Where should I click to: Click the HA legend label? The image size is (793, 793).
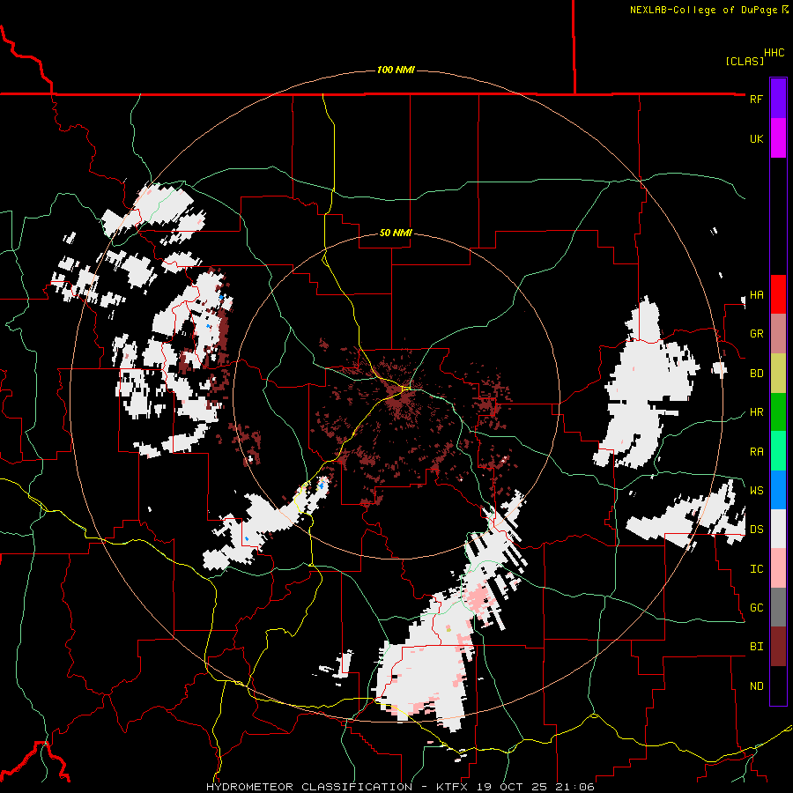coord(756,295)
